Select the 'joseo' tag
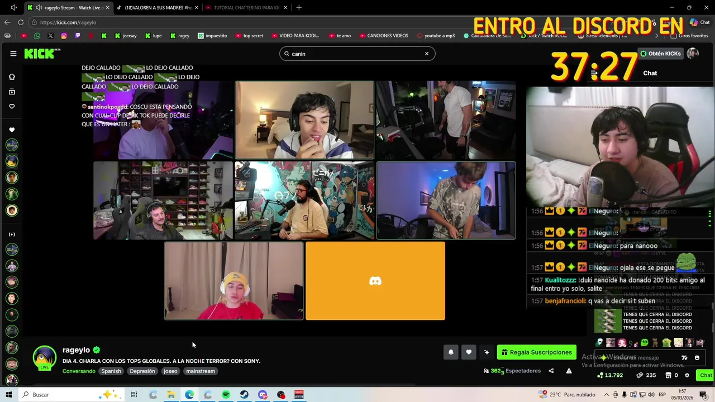This screenshot has width=715, height=402. (x=170, y=371)
